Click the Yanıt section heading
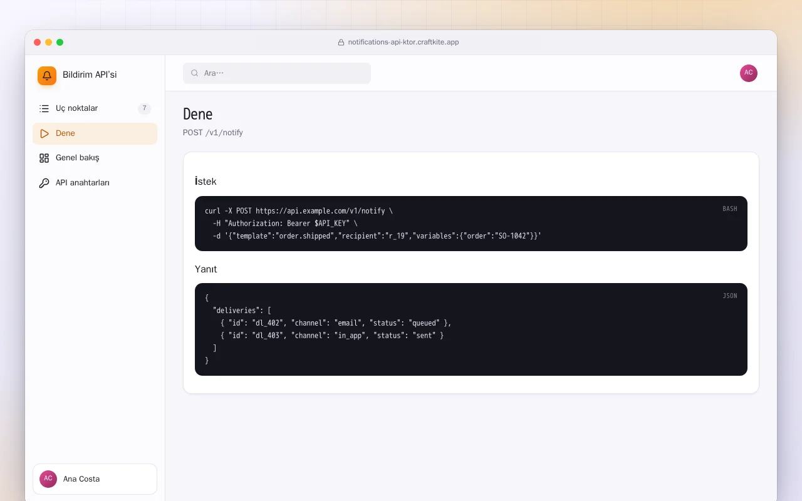 (x=206, y=269)
